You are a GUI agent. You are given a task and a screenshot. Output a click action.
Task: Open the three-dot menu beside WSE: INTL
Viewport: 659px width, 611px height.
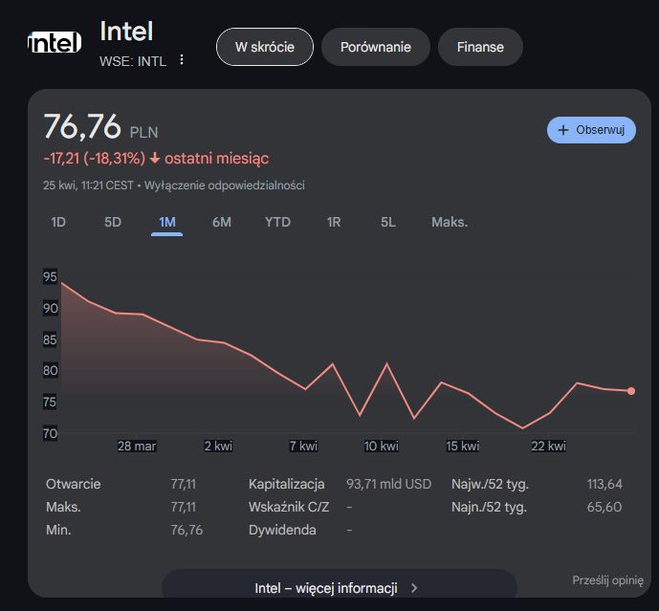(183, 60)
